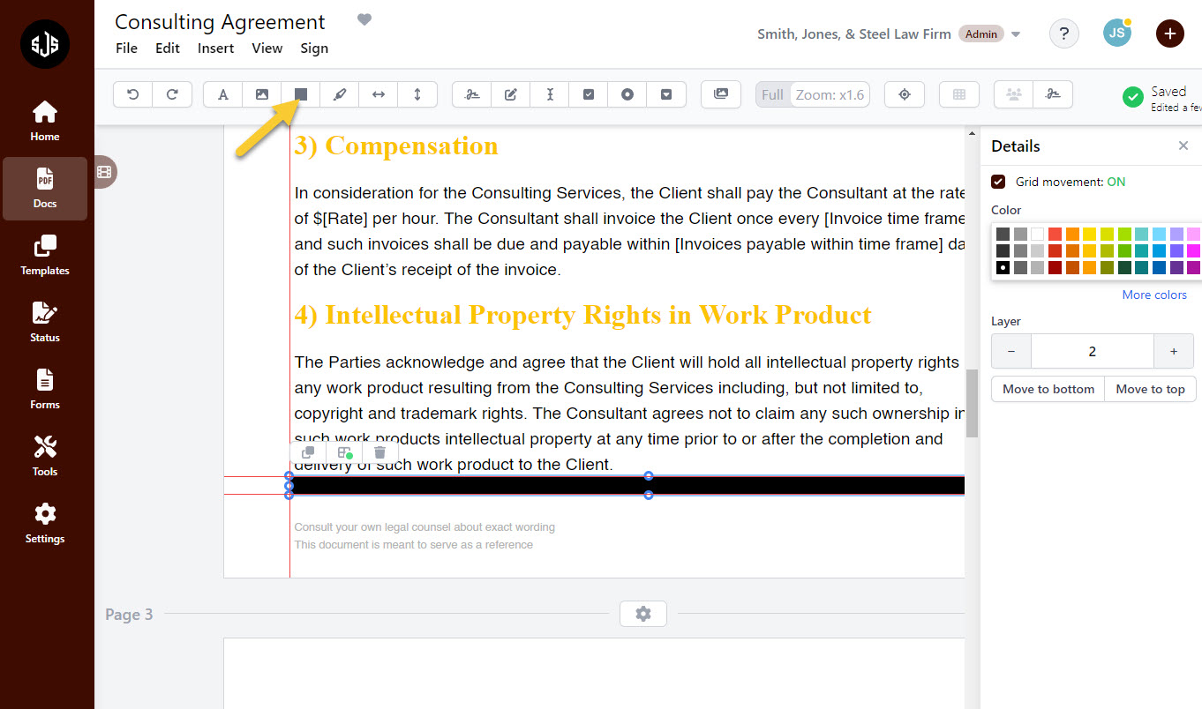Screen dimensions: 1202x709
Task: Open the help question mark
Action: pos(1063,34)
